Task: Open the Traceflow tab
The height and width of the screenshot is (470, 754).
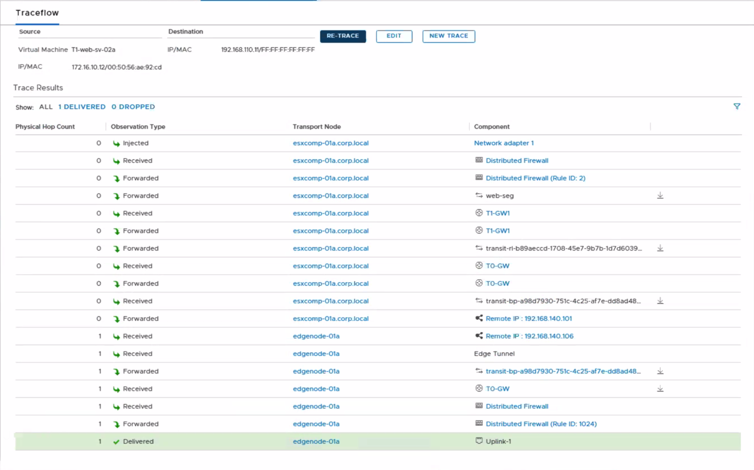Action: 37,13
